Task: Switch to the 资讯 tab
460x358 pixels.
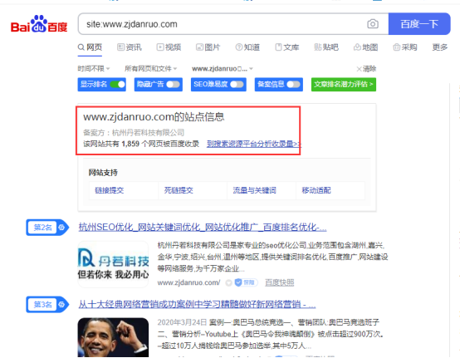Action: click(130, 47)
